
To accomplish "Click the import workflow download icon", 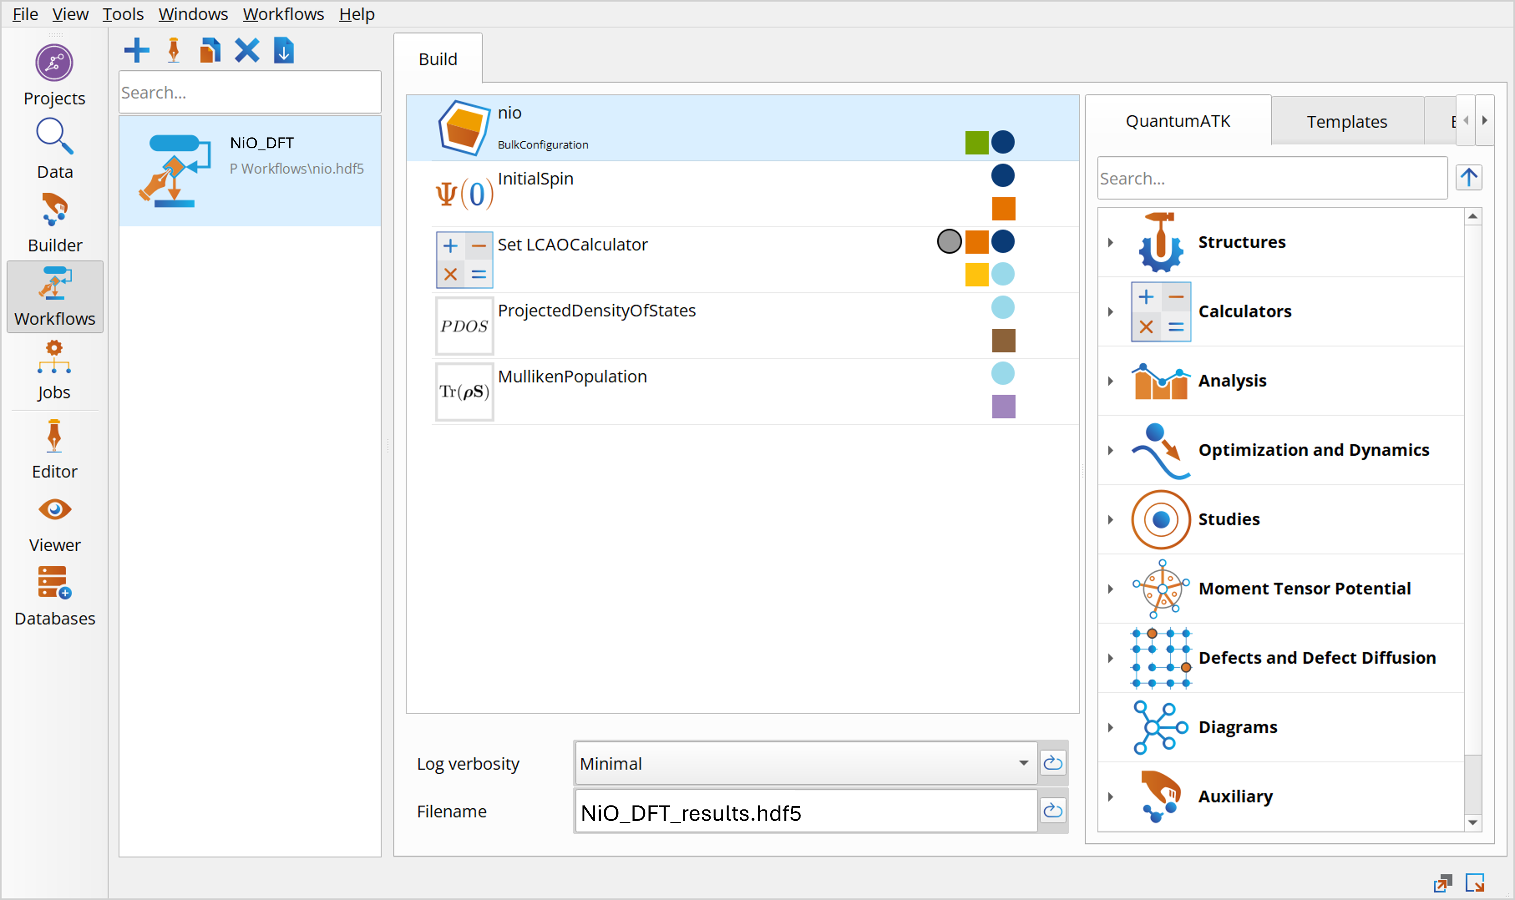I will coord(283,50).
